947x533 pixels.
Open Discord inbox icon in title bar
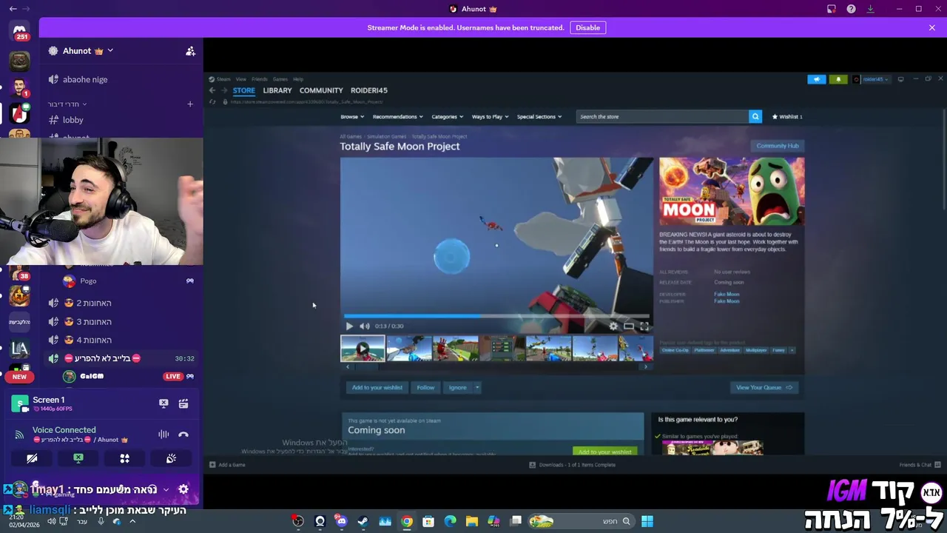click(832, 9)
